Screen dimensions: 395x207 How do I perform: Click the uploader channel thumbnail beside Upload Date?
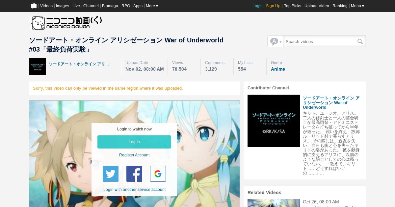(x=38, y=66)
